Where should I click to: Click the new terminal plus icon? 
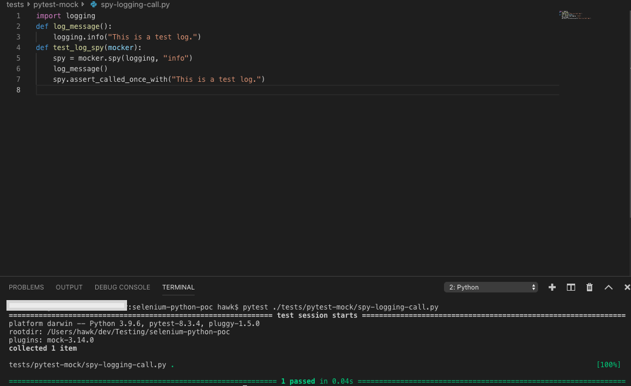[x=552, y=287]
